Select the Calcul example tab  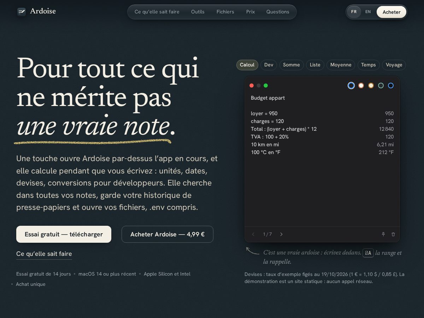click(x=247, y=65)
